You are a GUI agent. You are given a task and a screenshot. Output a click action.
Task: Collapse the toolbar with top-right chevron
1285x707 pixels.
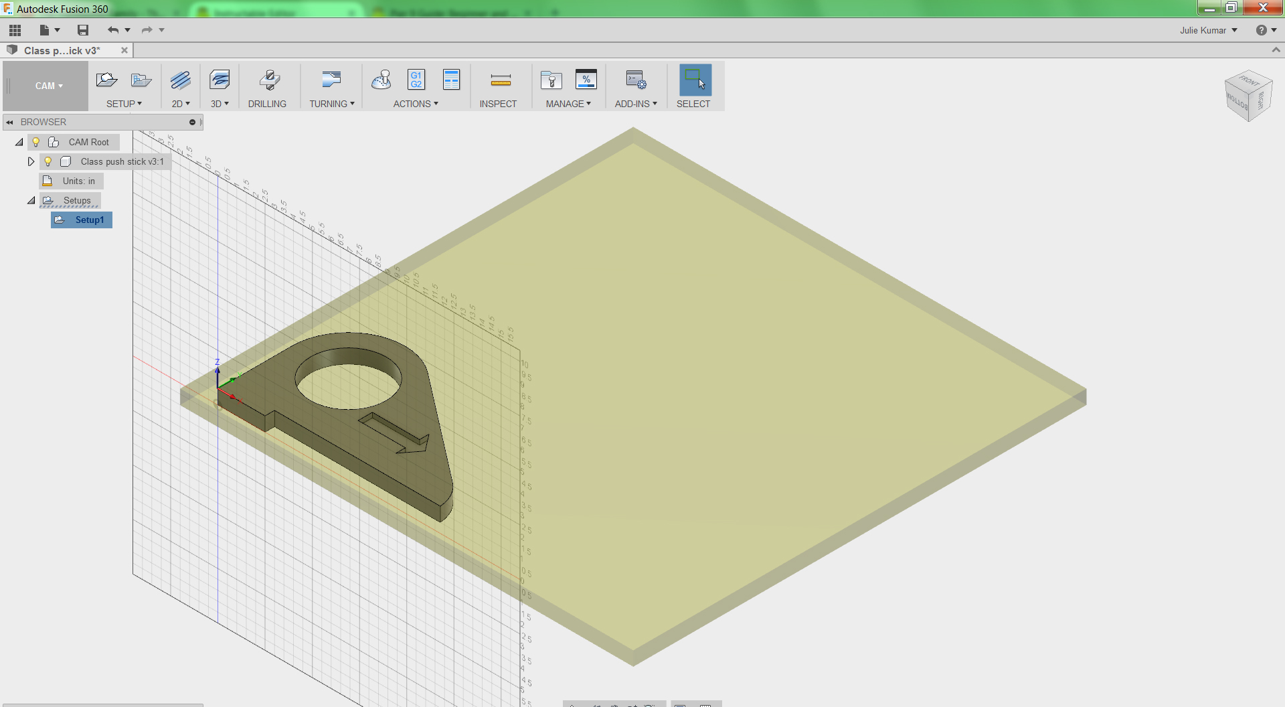click(x=1276, y=50)
